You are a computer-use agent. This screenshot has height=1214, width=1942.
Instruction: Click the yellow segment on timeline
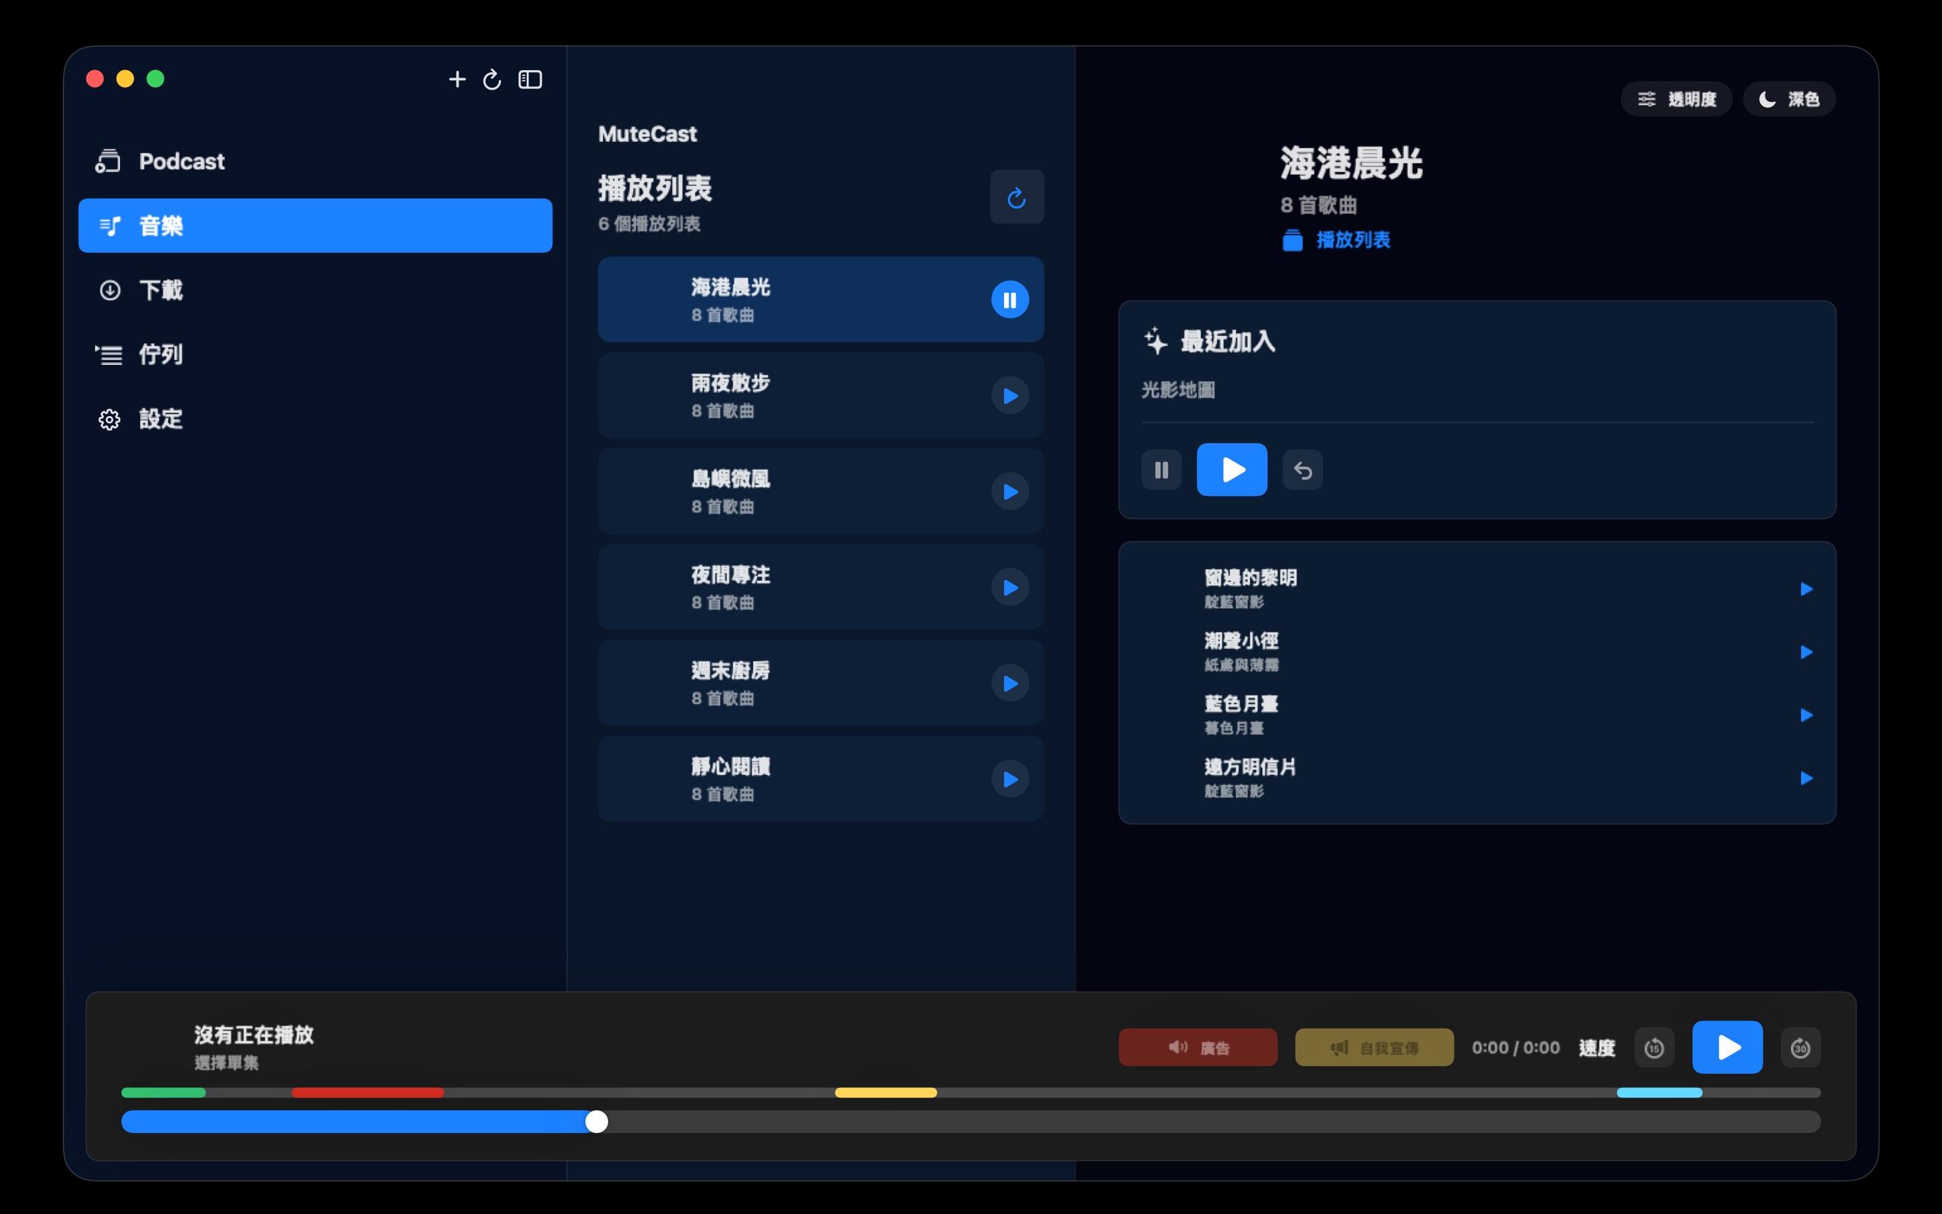pos(886,1093)
